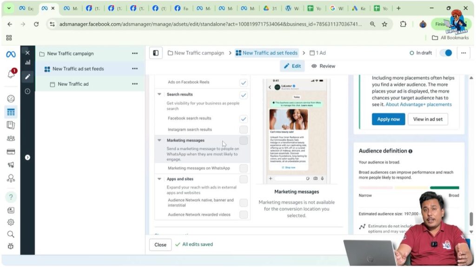Open browser apps grid icon
This screenshot has height=267, width=476.
coord(9,38)
